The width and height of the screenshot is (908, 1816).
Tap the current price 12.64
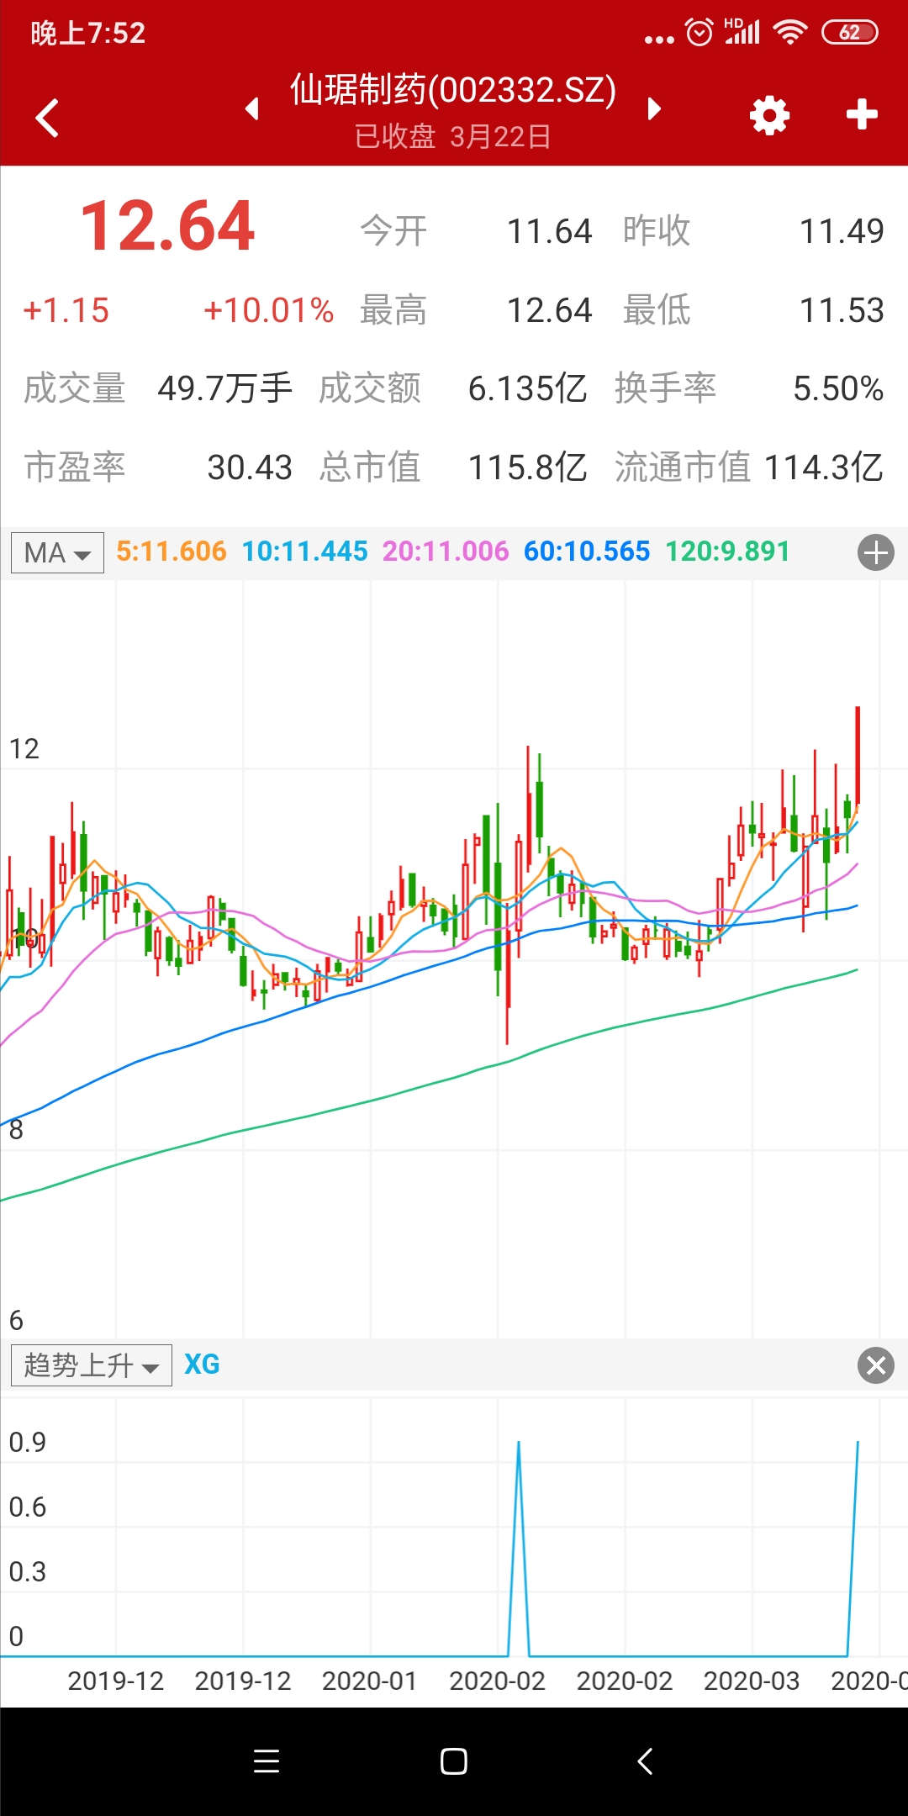[x=167, y=226]
